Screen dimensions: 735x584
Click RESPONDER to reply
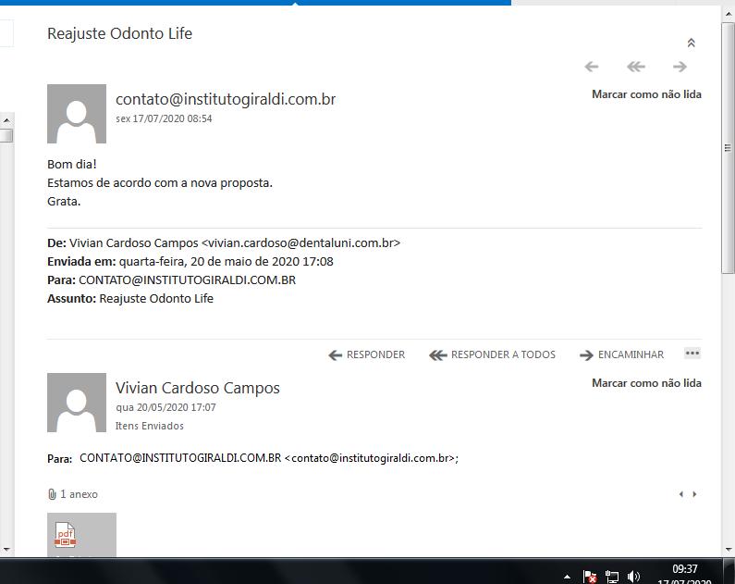tap(366, 354)
